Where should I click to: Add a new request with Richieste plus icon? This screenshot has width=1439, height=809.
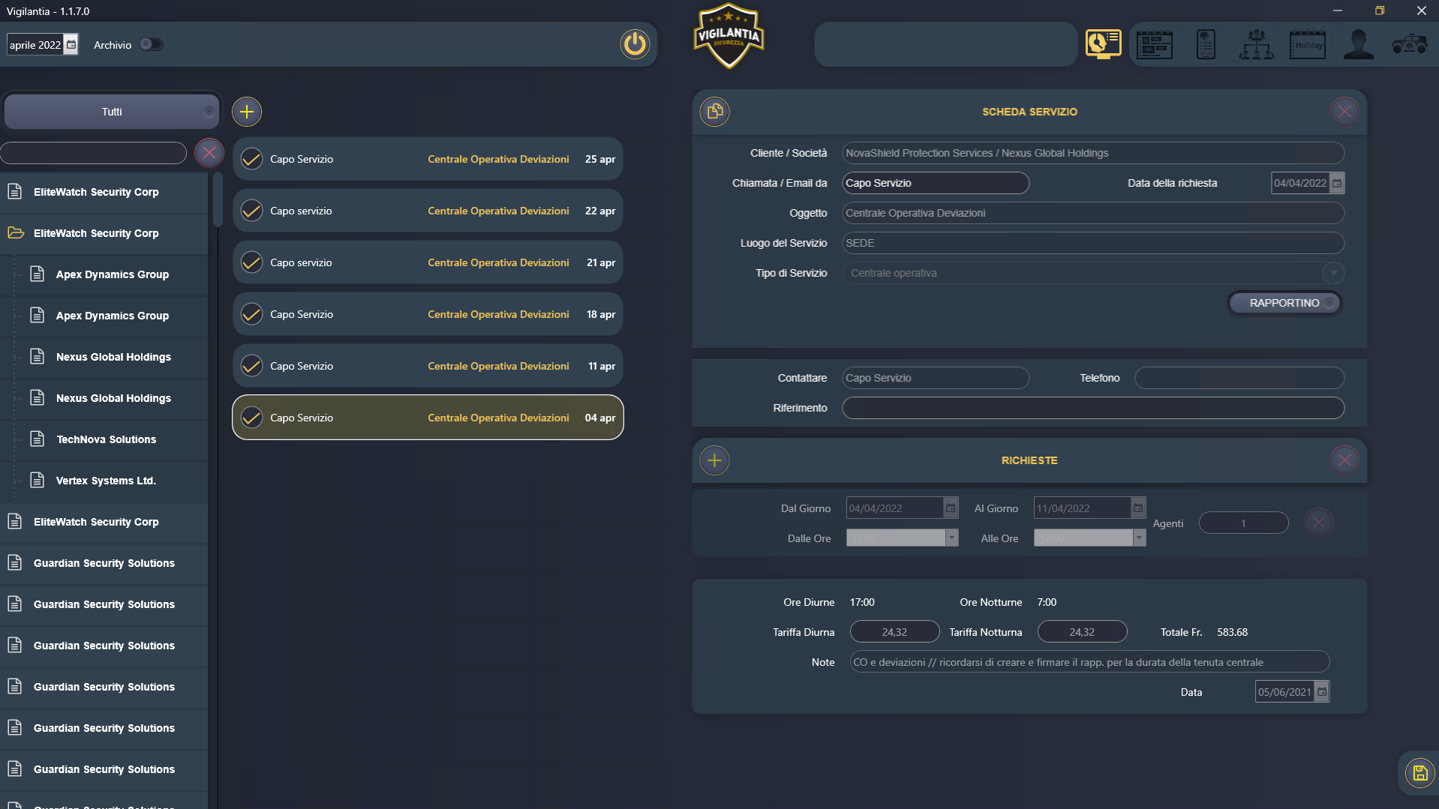tap(715, 460)
